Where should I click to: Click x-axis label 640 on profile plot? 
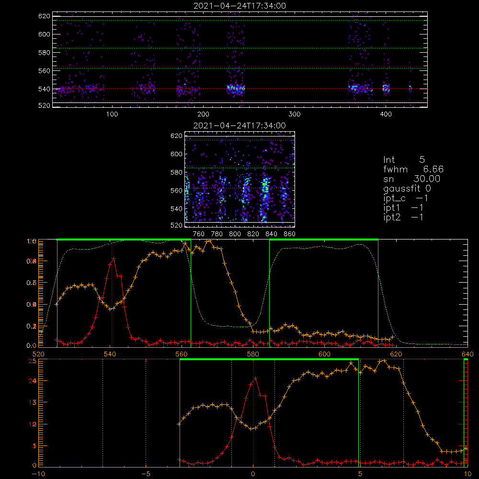point(468,354)
